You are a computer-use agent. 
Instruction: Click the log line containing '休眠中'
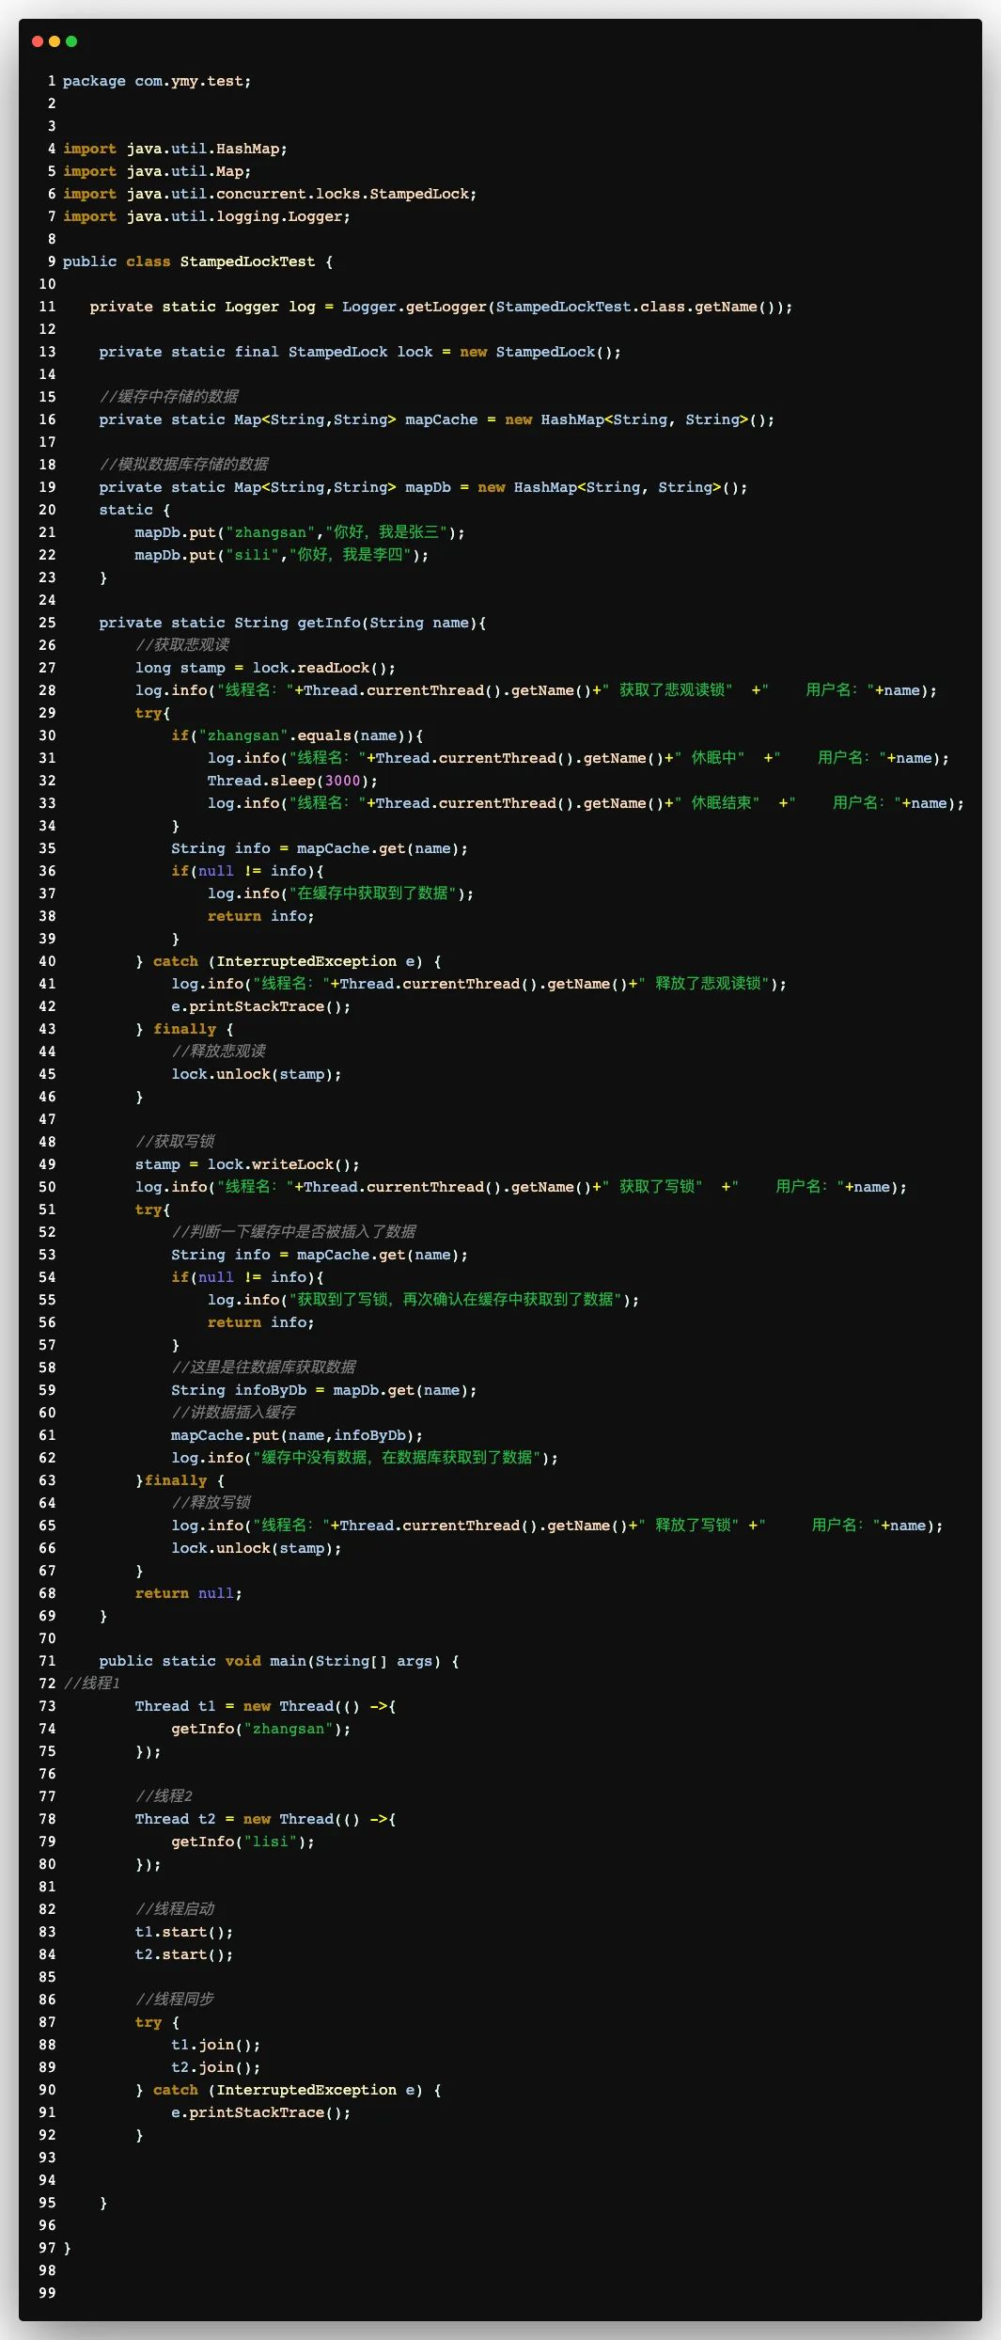(578, 758)
